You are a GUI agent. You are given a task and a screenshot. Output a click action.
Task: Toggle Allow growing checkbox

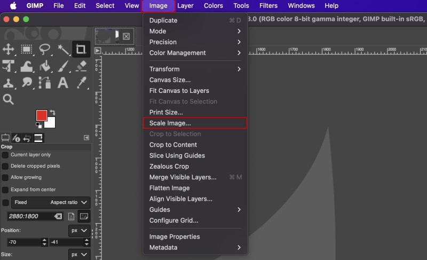tap(5, 177)
